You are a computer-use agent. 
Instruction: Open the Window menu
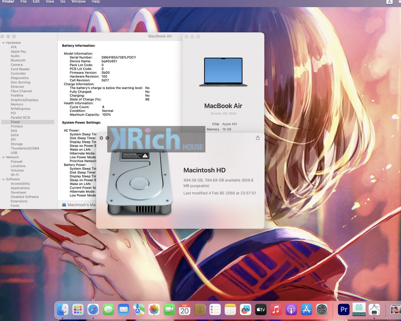click(78, 2)
